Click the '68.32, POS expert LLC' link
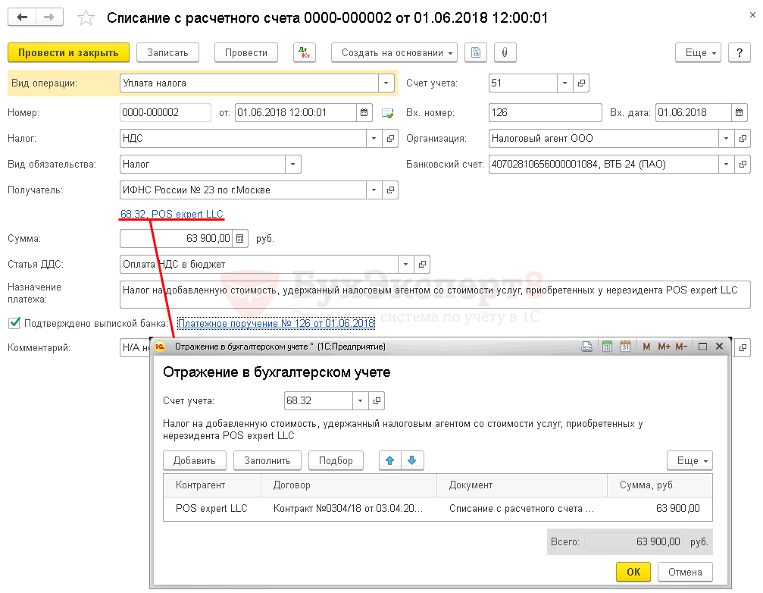763x593 pixels. tap(172, 214)
